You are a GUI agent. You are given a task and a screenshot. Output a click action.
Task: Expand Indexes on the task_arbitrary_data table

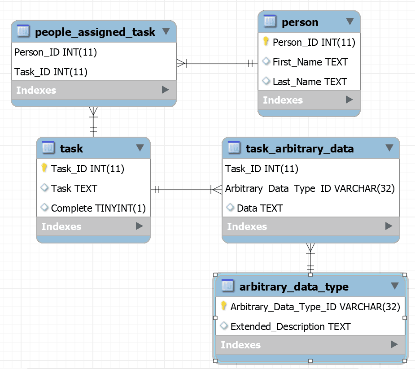(x=389, y=226)
